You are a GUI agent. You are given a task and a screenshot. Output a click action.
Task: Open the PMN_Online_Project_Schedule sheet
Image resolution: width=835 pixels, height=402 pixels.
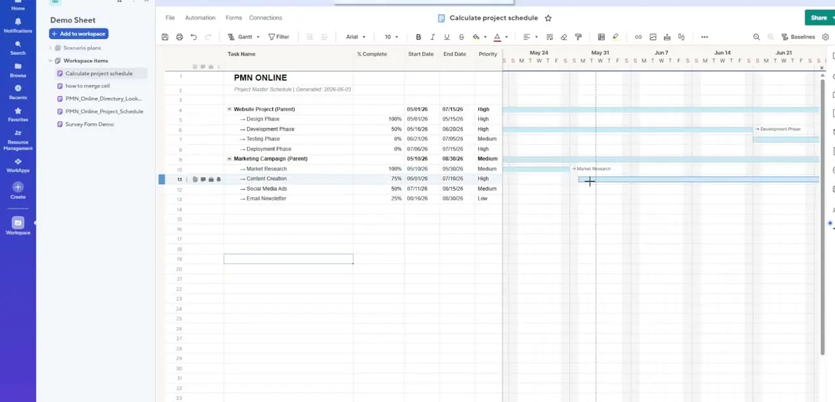pyautogui.click(x=104, y=112)
